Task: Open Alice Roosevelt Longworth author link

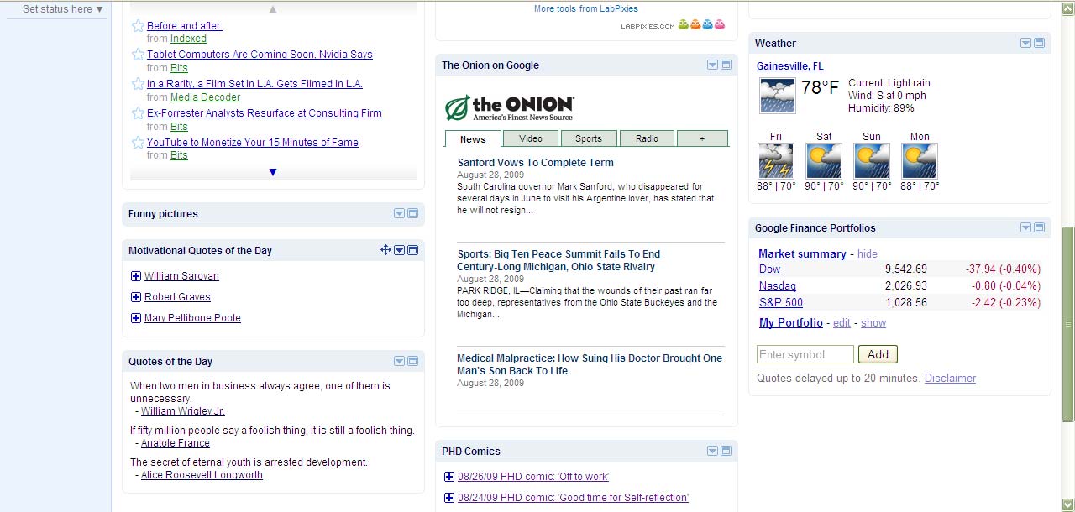Action: tap(202, 475)
